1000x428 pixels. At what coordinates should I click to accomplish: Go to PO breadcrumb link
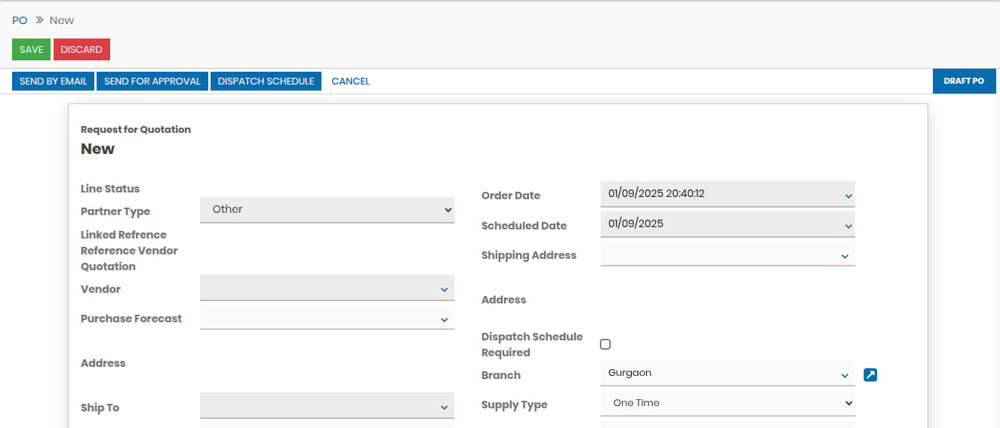coord(20,20)
